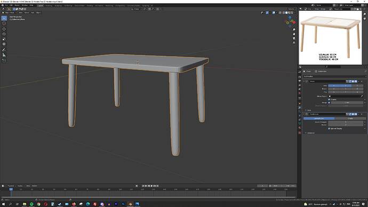Select the Rotate tool
Screen dimensions: 368x207
click(x=4, y=34)
